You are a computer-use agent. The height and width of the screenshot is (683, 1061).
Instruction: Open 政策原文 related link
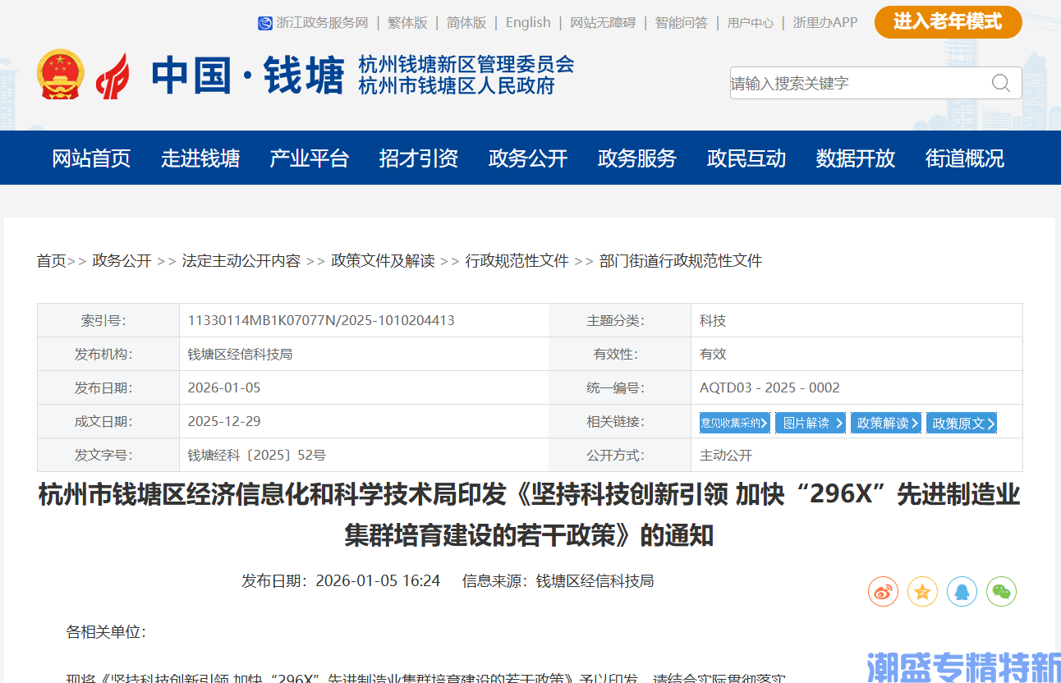tap(962, 423)
